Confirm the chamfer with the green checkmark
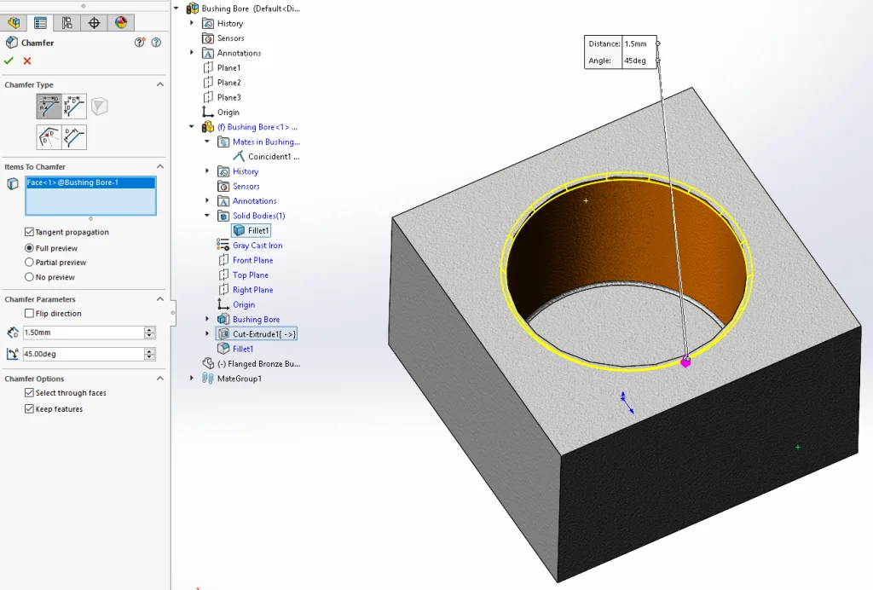This screenshot has height=590, width=873. (10, 61)
